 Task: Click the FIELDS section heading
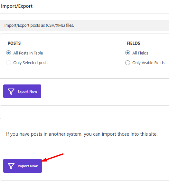click(x=133, y=43)
